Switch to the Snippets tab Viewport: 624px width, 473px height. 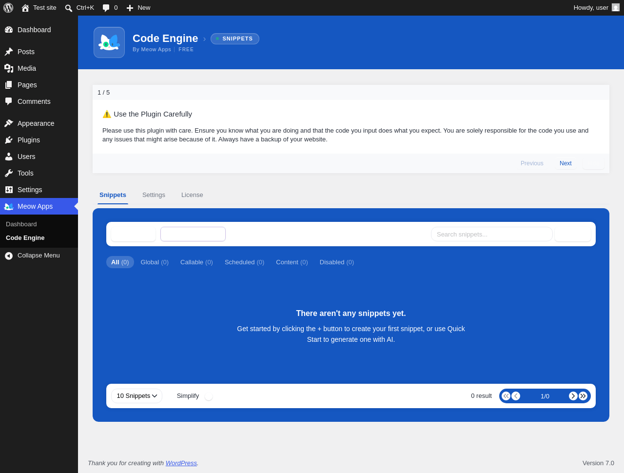(x=113, y=195)
